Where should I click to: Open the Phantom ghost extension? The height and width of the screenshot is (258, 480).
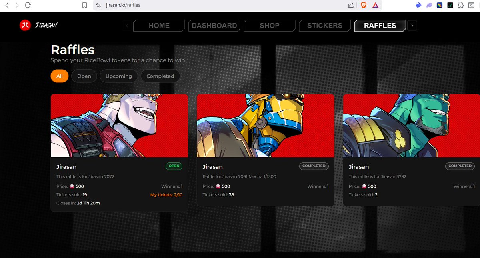pyautogui.click(x=429, y=5)
